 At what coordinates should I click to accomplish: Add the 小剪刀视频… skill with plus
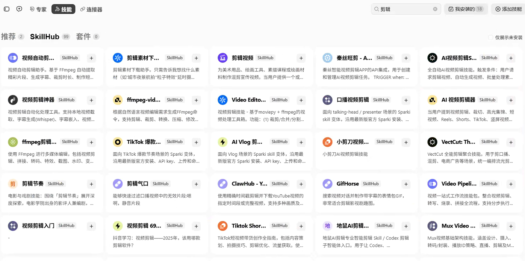coord(406,142)
